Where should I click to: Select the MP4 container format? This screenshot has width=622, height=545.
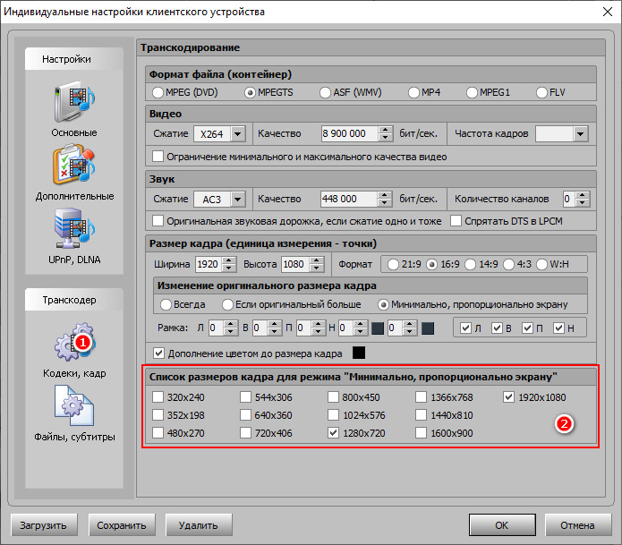click(x=414, y=92)
